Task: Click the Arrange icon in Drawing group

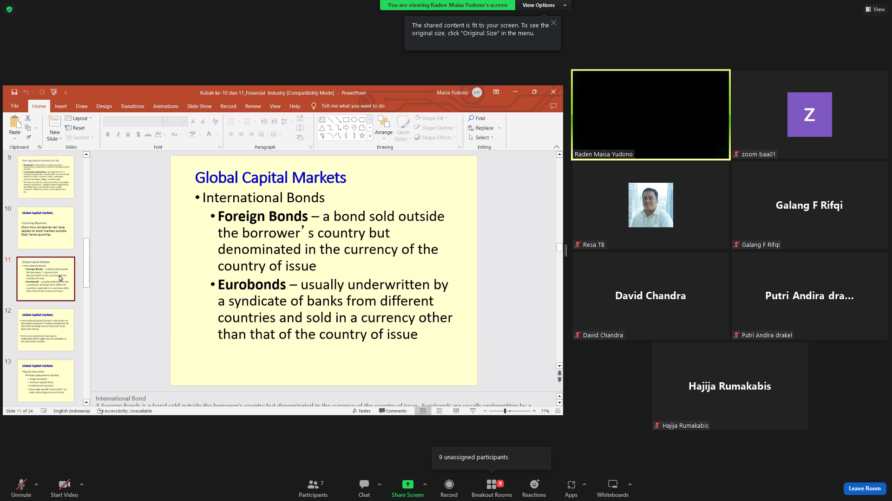Action: 383,122
